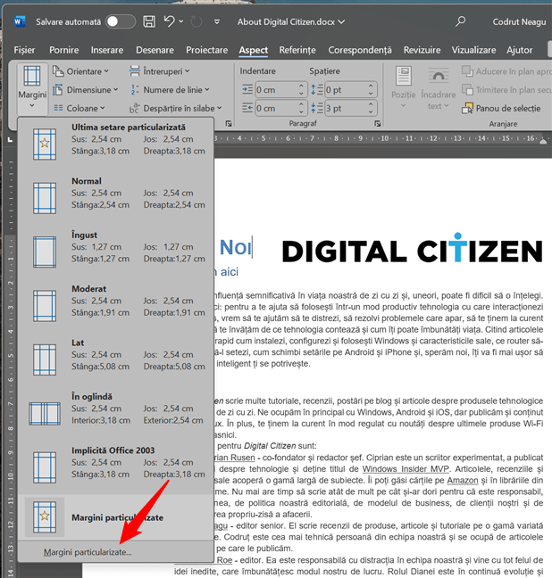Toggle the Salvare automată switch
The image size is (552, 578).
pos(121,21)
